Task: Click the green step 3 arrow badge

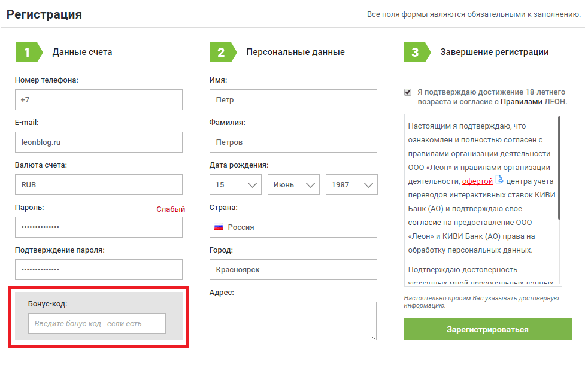Action: click(417, 52)
